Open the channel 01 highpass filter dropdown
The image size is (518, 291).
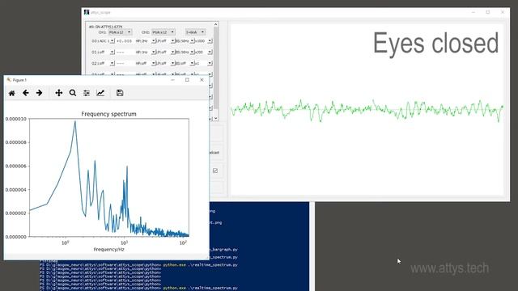point(146,52)
